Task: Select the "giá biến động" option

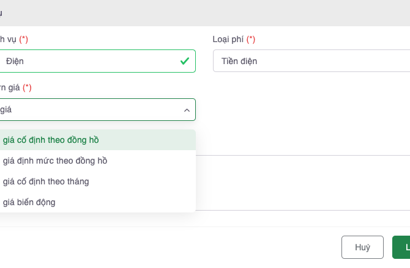Action: 29,202
